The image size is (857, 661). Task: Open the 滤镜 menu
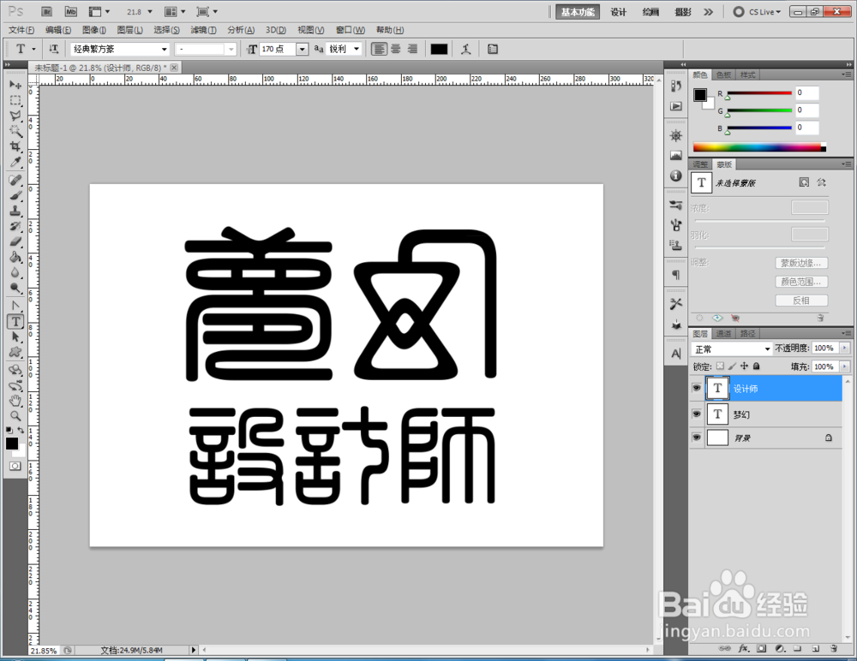point(203,30)
